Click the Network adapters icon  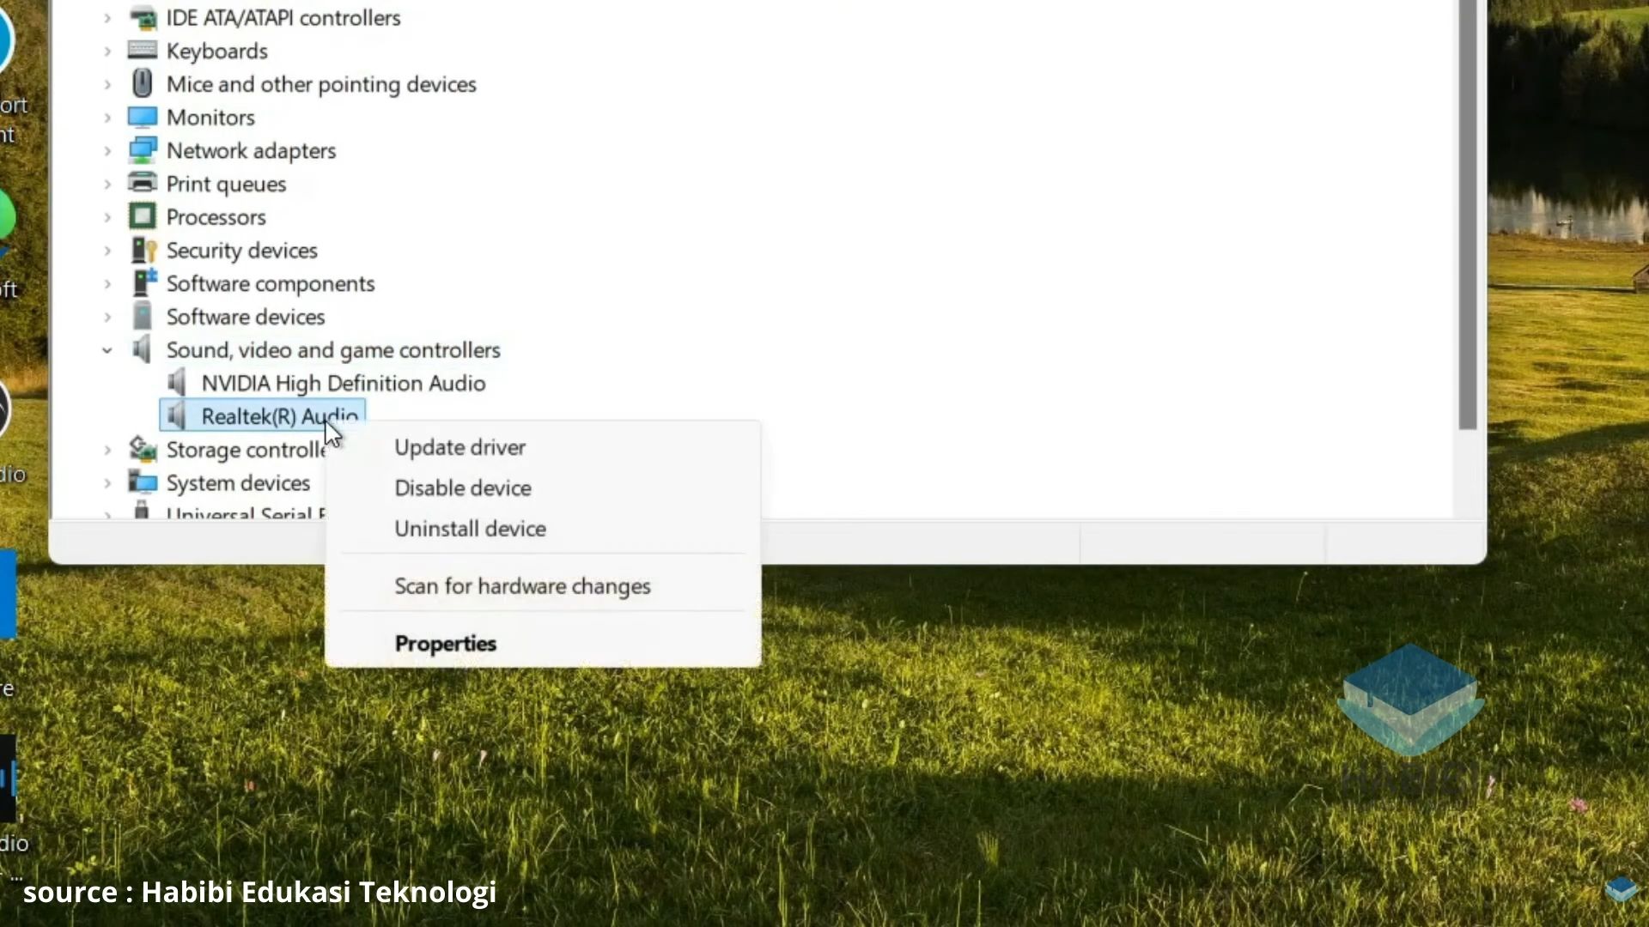(143, 150)
